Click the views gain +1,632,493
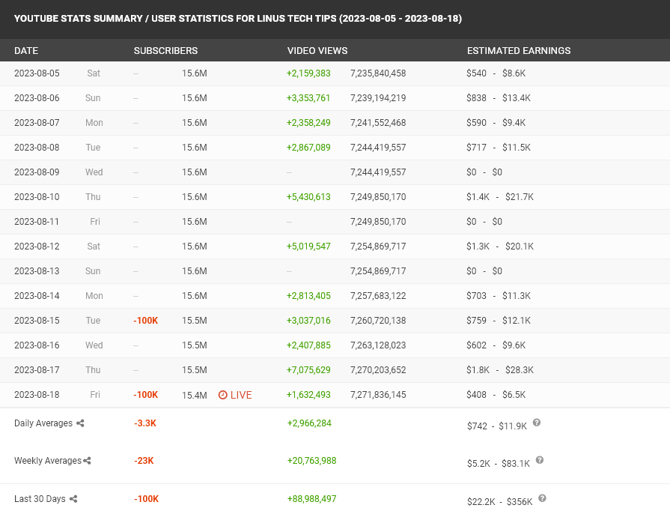Screen dimensions: 670x517 (308, 395)
